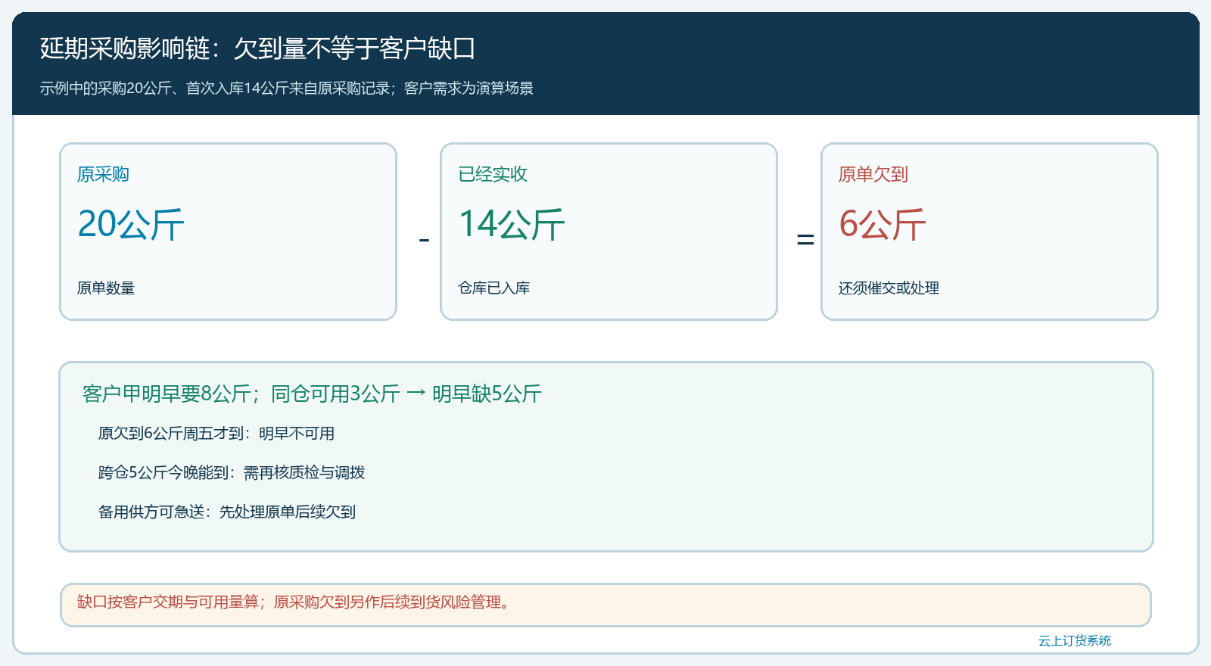The width and height of the screenshot is (1211, 666).
Task: Open the 云上订货系统 link
Action: pyautogui.click(x=1075, y=641)
